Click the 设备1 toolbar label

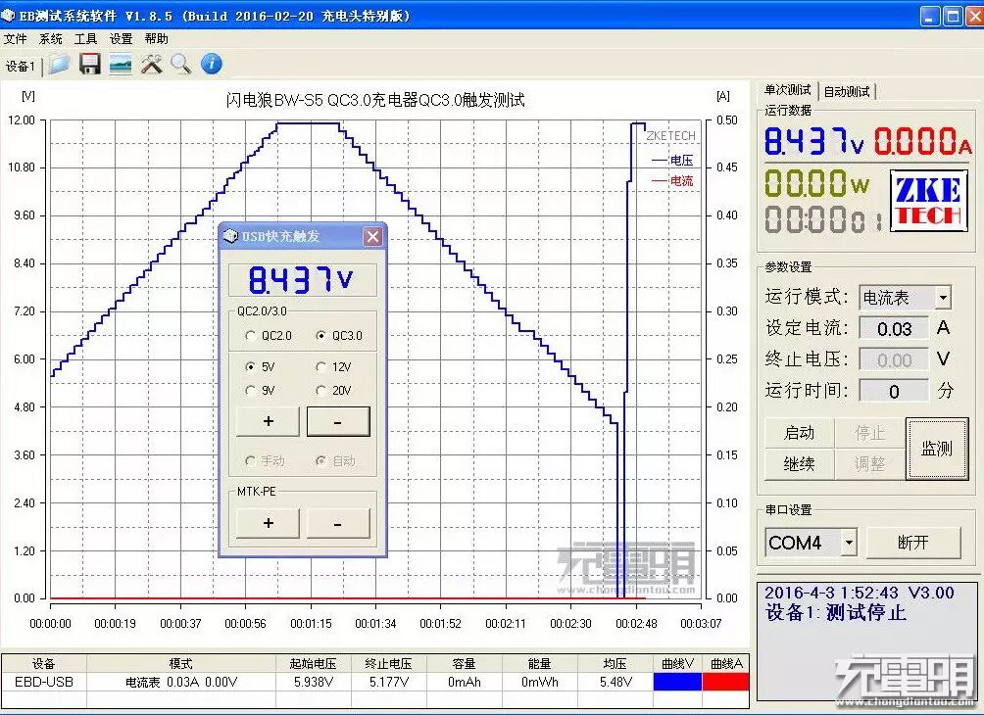20,66
